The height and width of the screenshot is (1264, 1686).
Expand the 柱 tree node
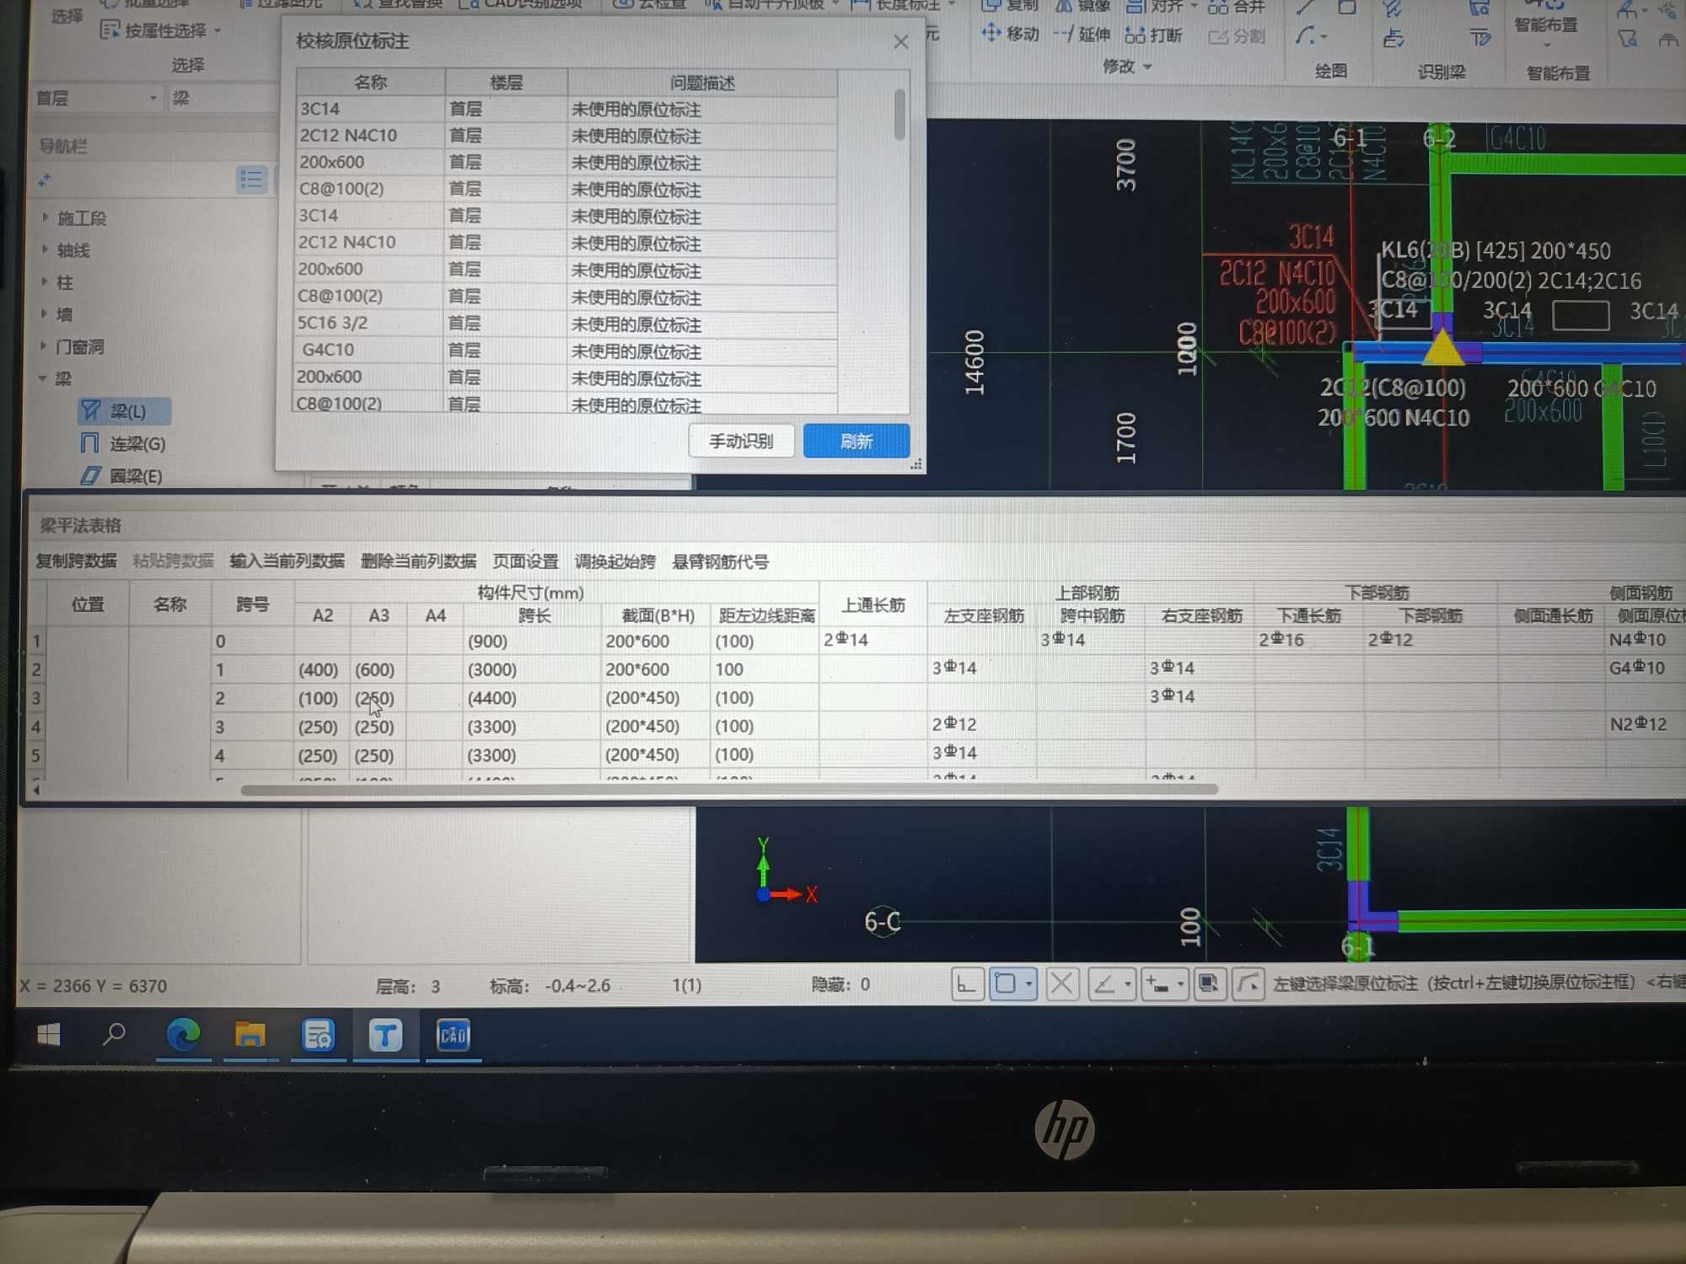[45, 281]
